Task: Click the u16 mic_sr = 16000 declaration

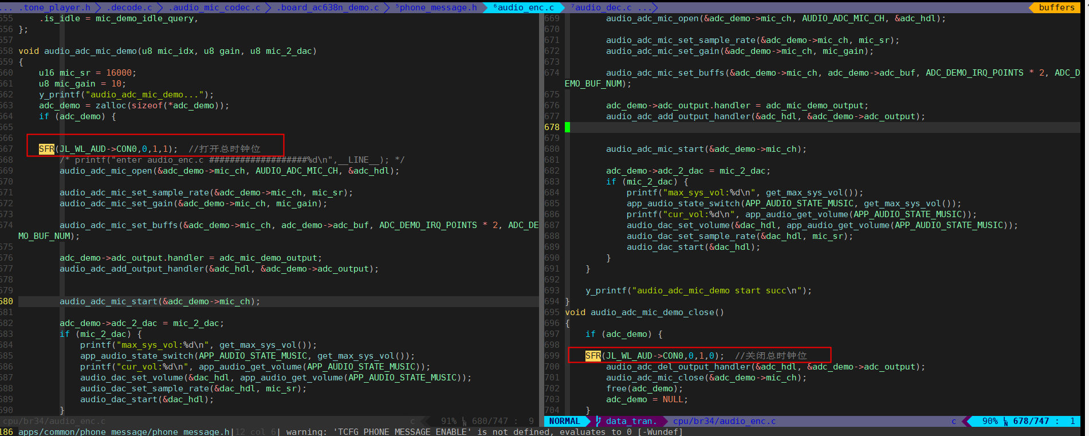Action: (88, 73)
